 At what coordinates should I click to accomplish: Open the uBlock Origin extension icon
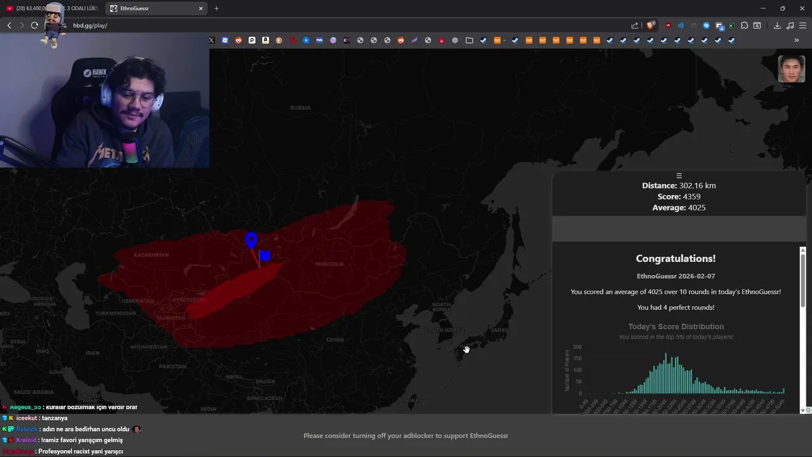click(668, 25)
